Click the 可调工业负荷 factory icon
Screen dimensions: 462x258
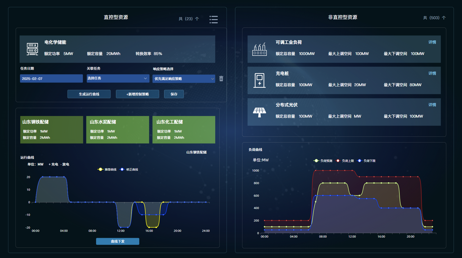tap(259, 49)
